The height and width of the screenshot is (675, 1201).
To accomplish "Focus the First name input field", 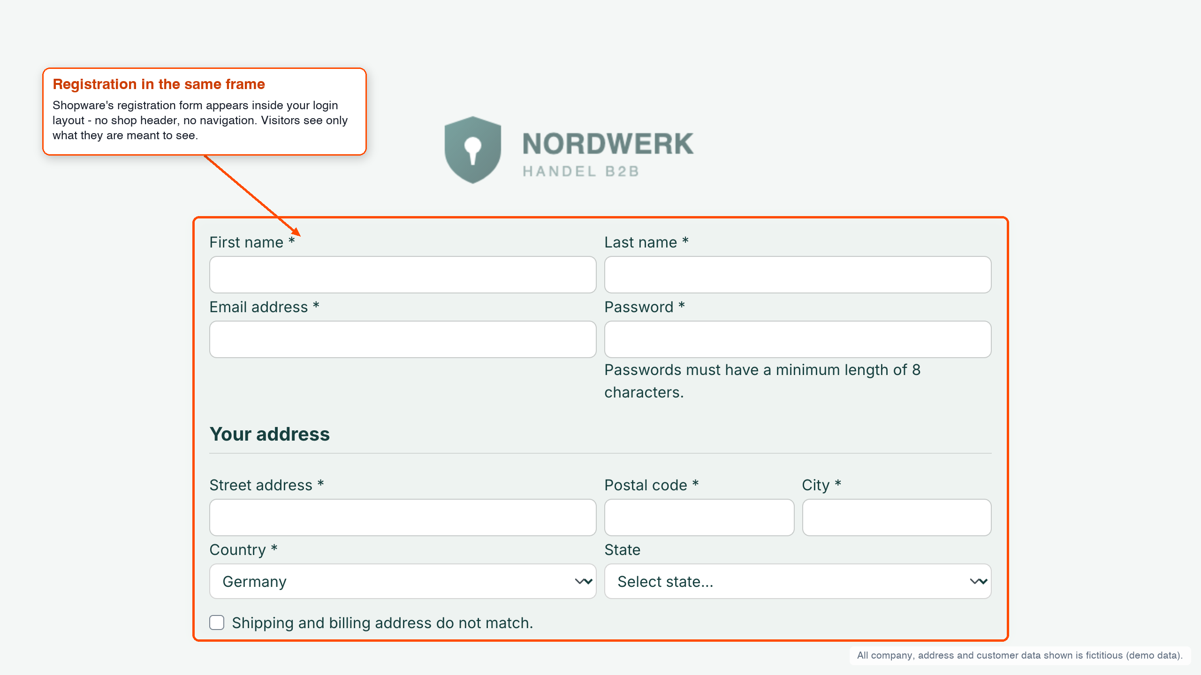I will (x=403, y=275).
